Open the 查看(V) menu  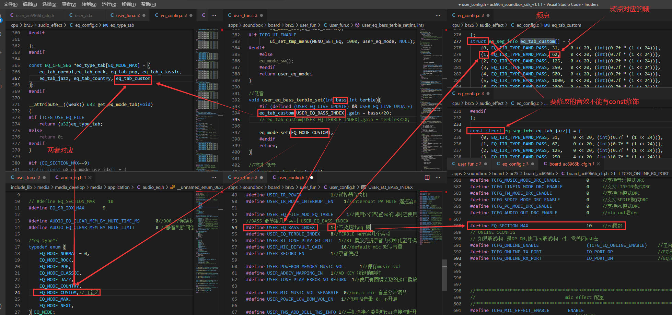pyautogui.click(x=69, y=4)
